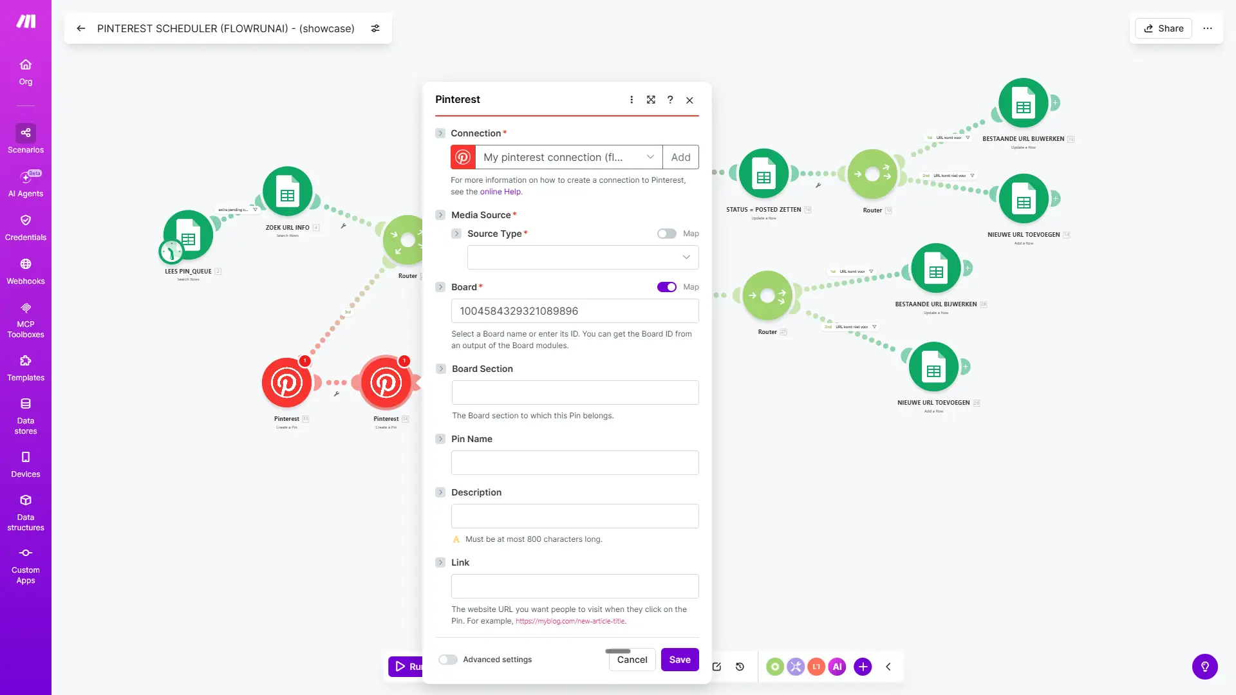Click the Description input field
The width and height of the screenshot is (1236, 695).
pos(575,516)
